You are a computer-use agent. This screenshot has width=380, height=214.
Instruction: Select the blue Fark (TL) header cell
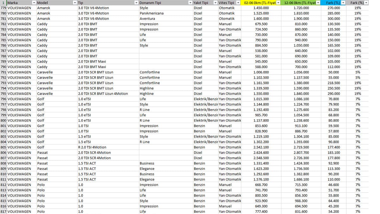334,3
